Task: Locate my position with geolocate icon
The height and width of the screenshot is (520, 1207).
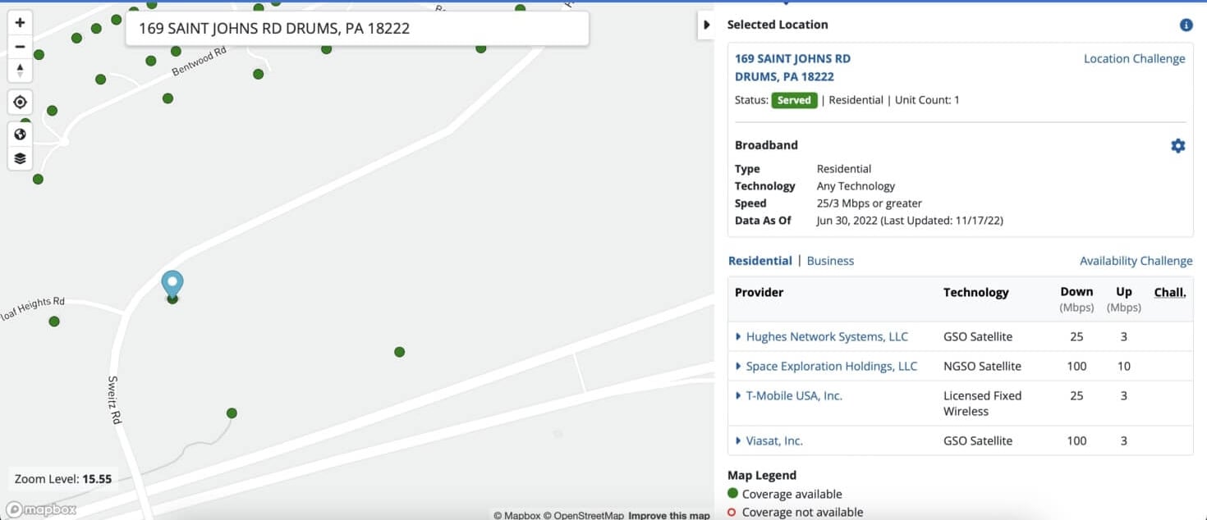Action: (20, 103)
